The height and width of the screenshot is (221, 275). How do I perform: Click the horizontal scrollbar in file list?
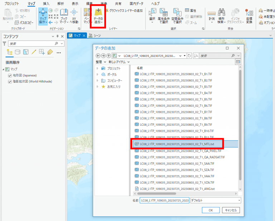(x=156, y=193)
